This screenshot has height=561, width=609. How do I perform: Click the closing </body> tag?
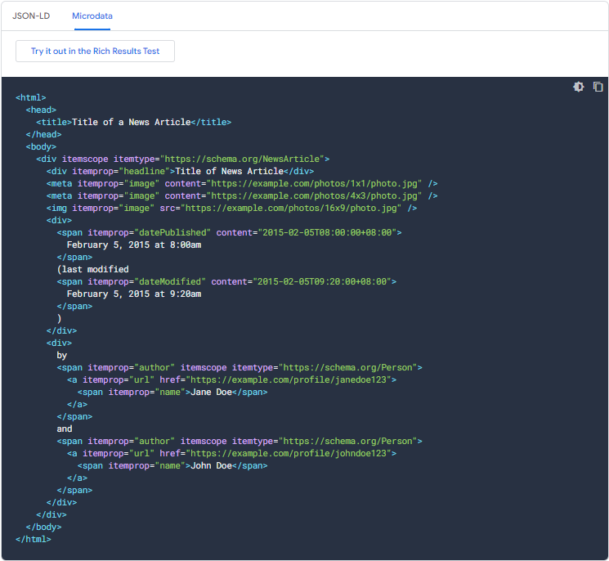[x=43, y=527]
